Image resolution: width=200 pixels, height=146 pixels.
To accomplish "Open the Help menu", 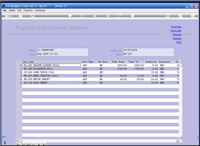I will tap(4, 10).
